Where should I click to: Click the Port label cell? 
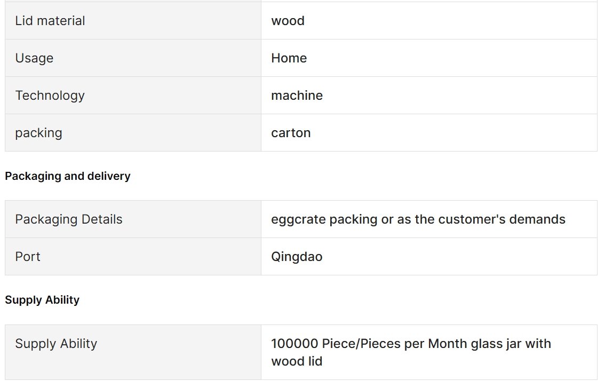click(133, 256)
